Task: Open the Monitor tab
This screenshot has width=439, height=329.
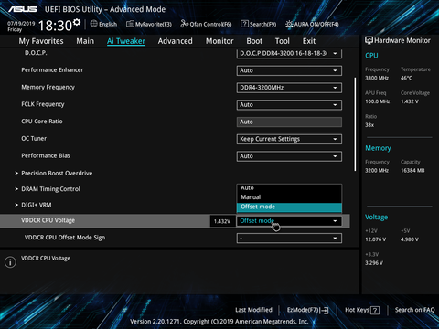Action: click(219, 41)
